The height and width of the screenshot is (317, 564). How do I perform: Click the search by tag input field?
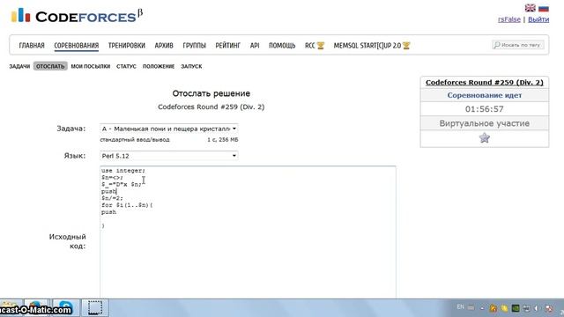pos(518,45)
